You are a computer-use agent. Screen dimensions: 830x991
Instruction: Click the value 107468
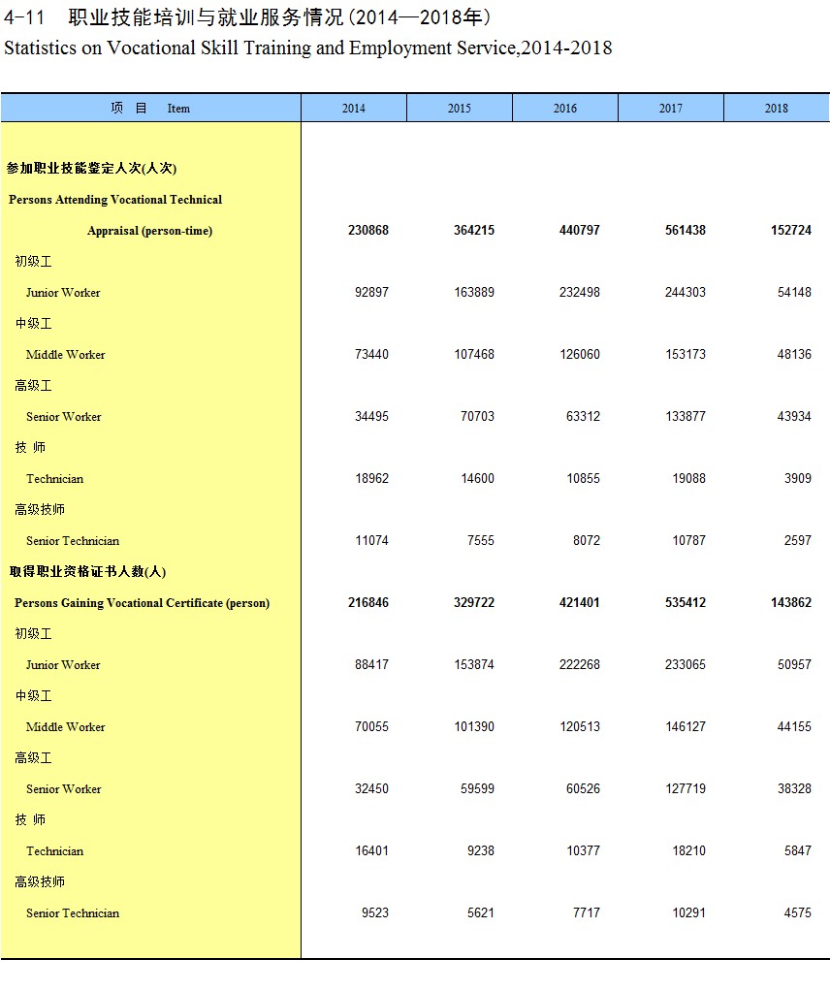click(474, 354)
